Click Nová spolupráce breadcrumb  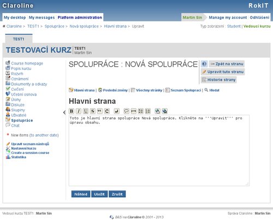pos(84,26)
